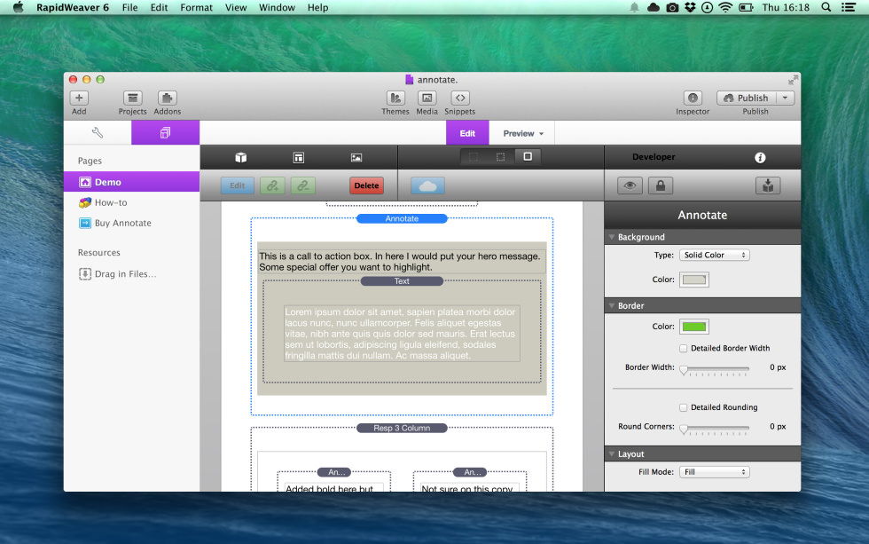Select the Demo page
The image size is (869, 544).
(131, 182)
